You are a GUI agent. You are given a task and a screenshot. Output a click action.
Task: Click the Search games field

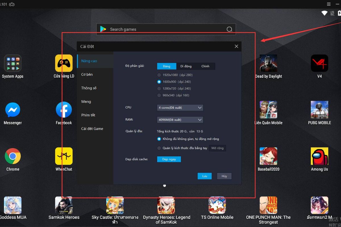pos(166,29)
